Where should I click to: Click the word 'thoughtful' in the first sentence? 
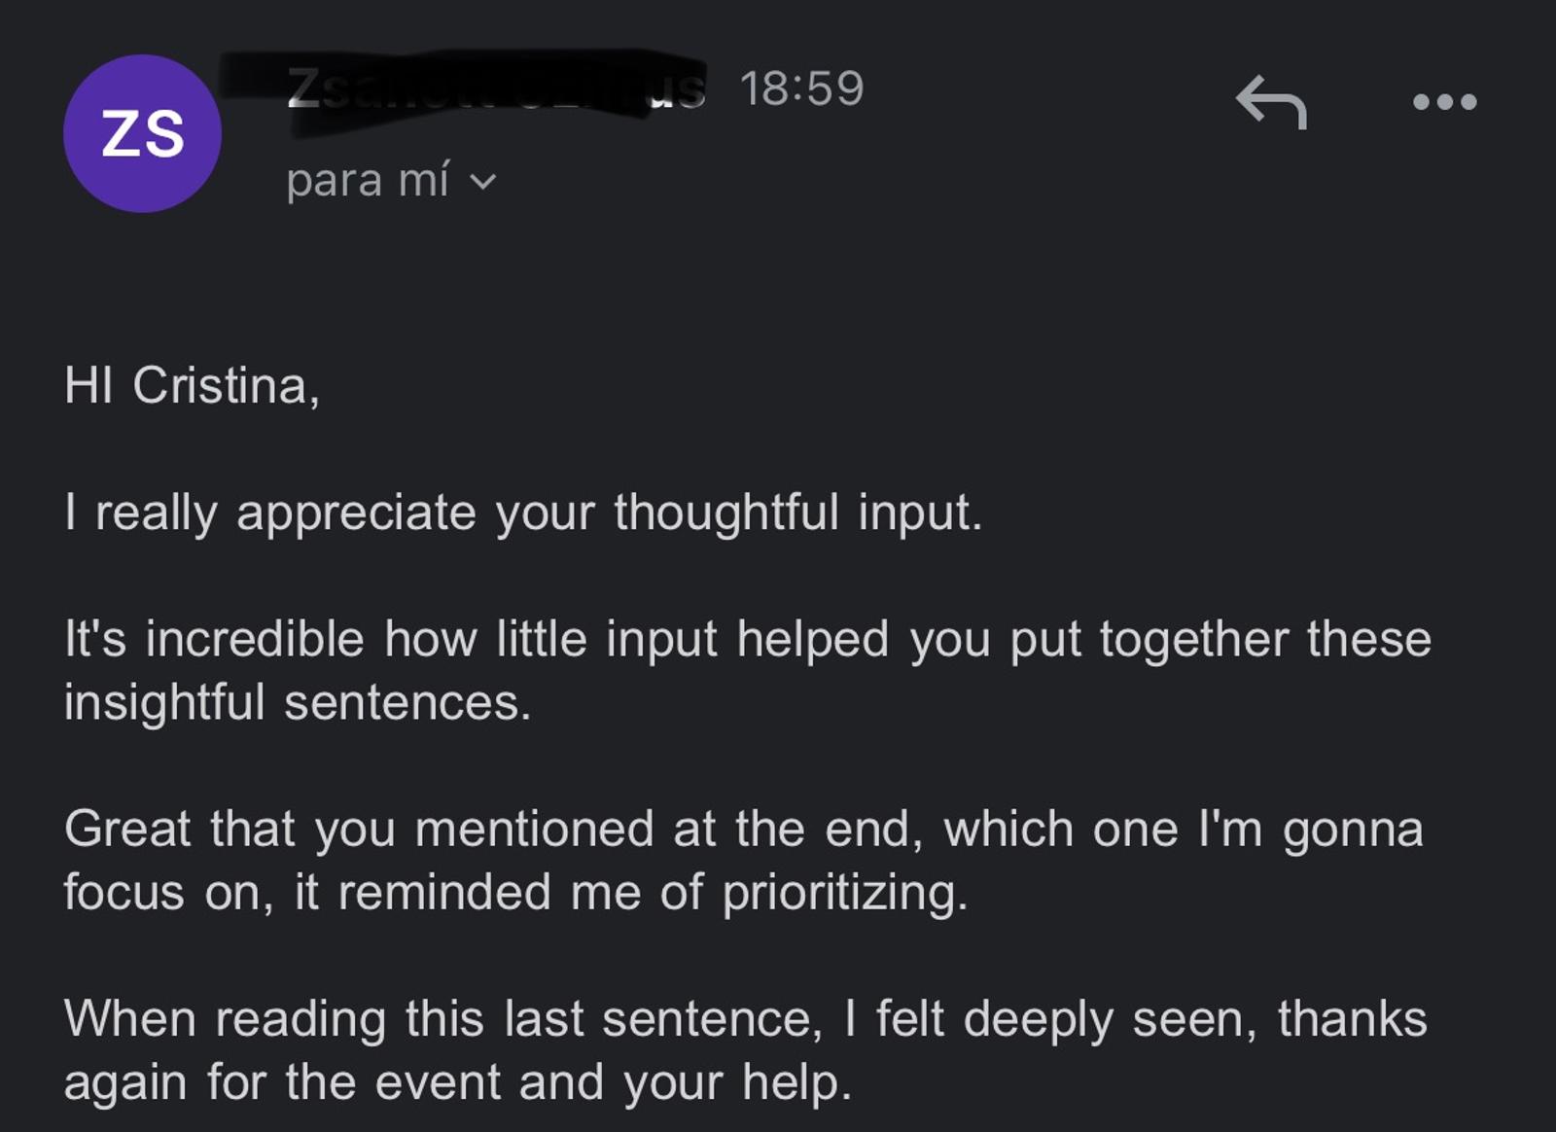click(725, 512)
